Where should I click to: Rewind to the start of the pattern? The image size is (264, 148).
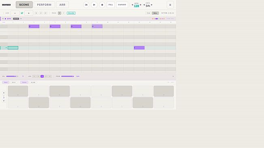pyautogui.click(x=86, y=5)
